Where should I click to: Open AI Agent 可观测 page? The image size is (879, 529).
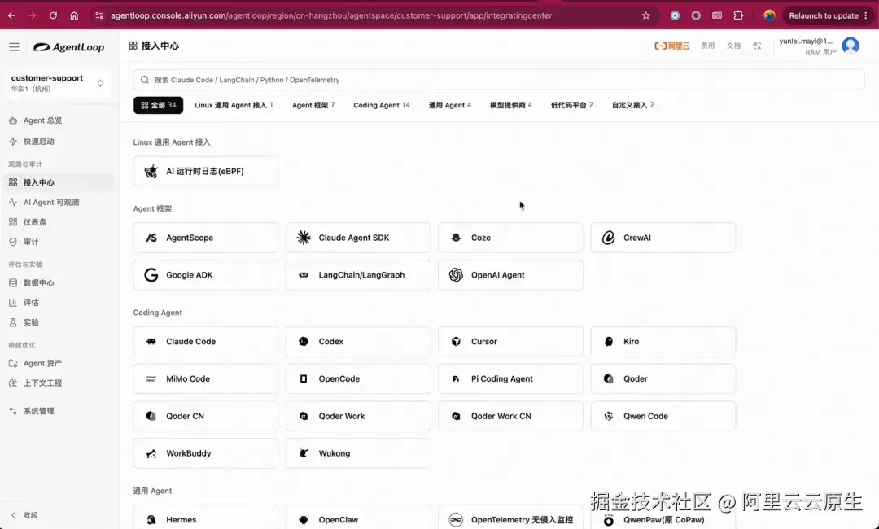(x=58, y=203)
